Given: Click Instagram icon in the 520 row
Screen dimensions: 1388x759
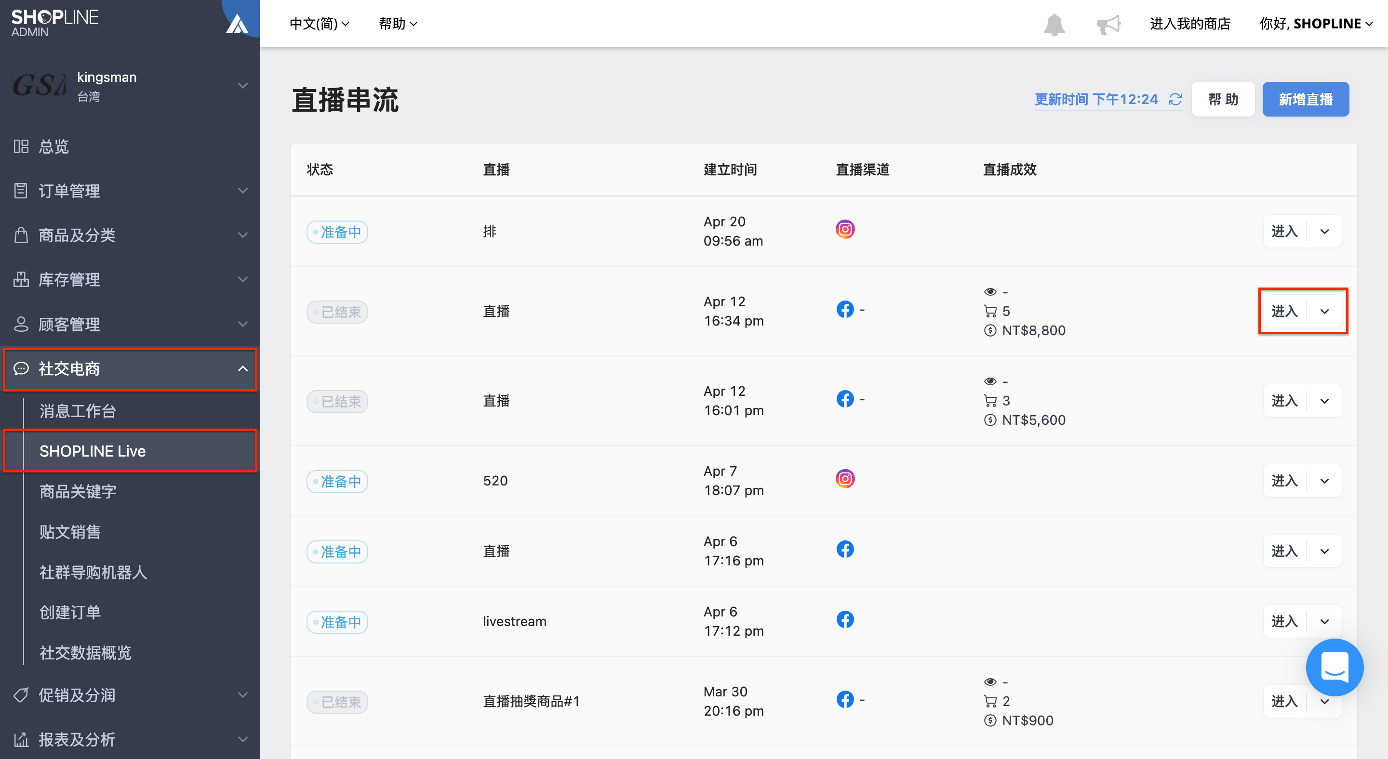Looking at the screenshot, I should pos(845,479).
